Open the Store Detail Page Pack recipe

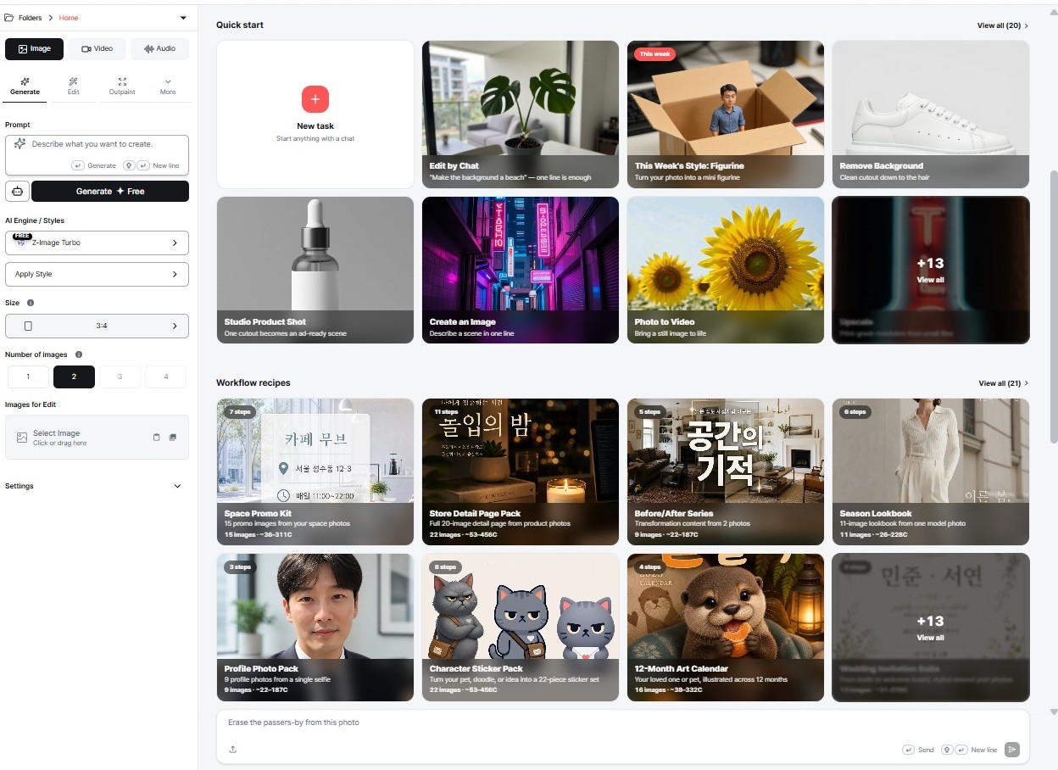pos(521,471)
